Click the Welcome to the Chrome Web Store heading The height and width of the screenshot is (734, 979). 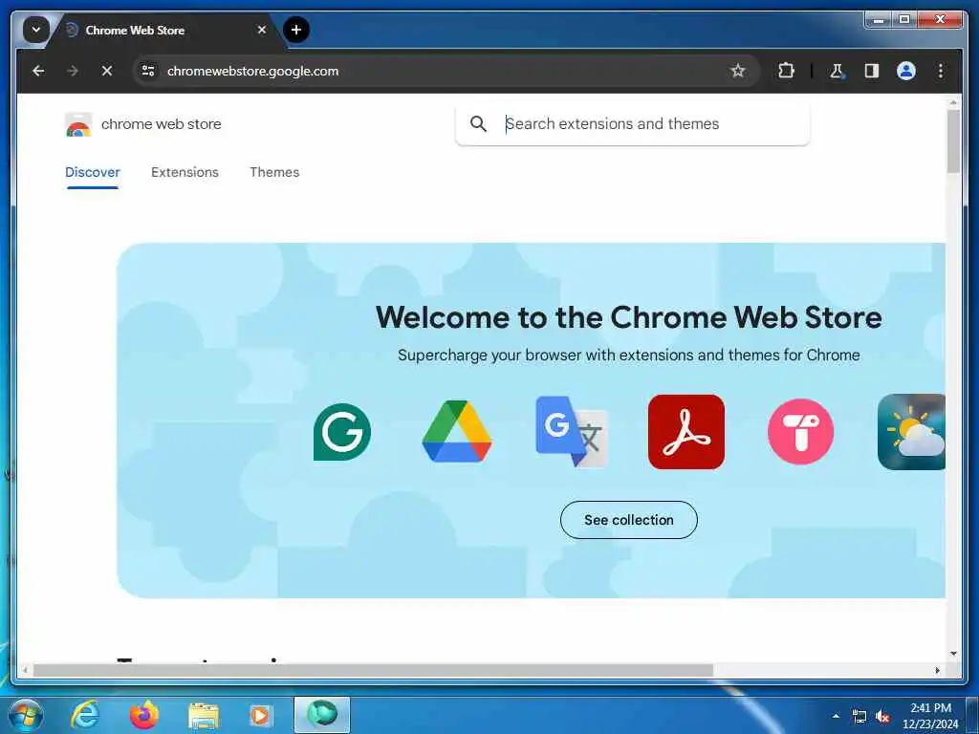coord(629,317)
